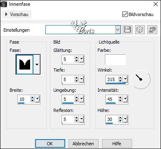Click the save preset floppy disk icon

point(128,30)
